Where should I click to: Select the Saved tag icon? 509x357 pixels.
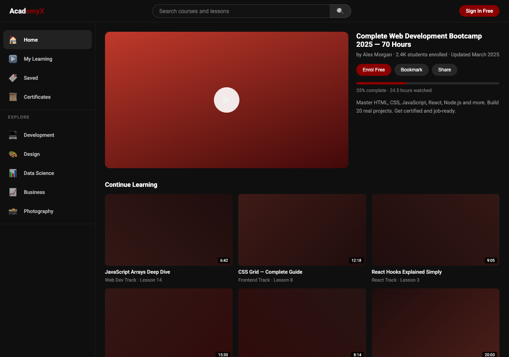pos(13,78)
